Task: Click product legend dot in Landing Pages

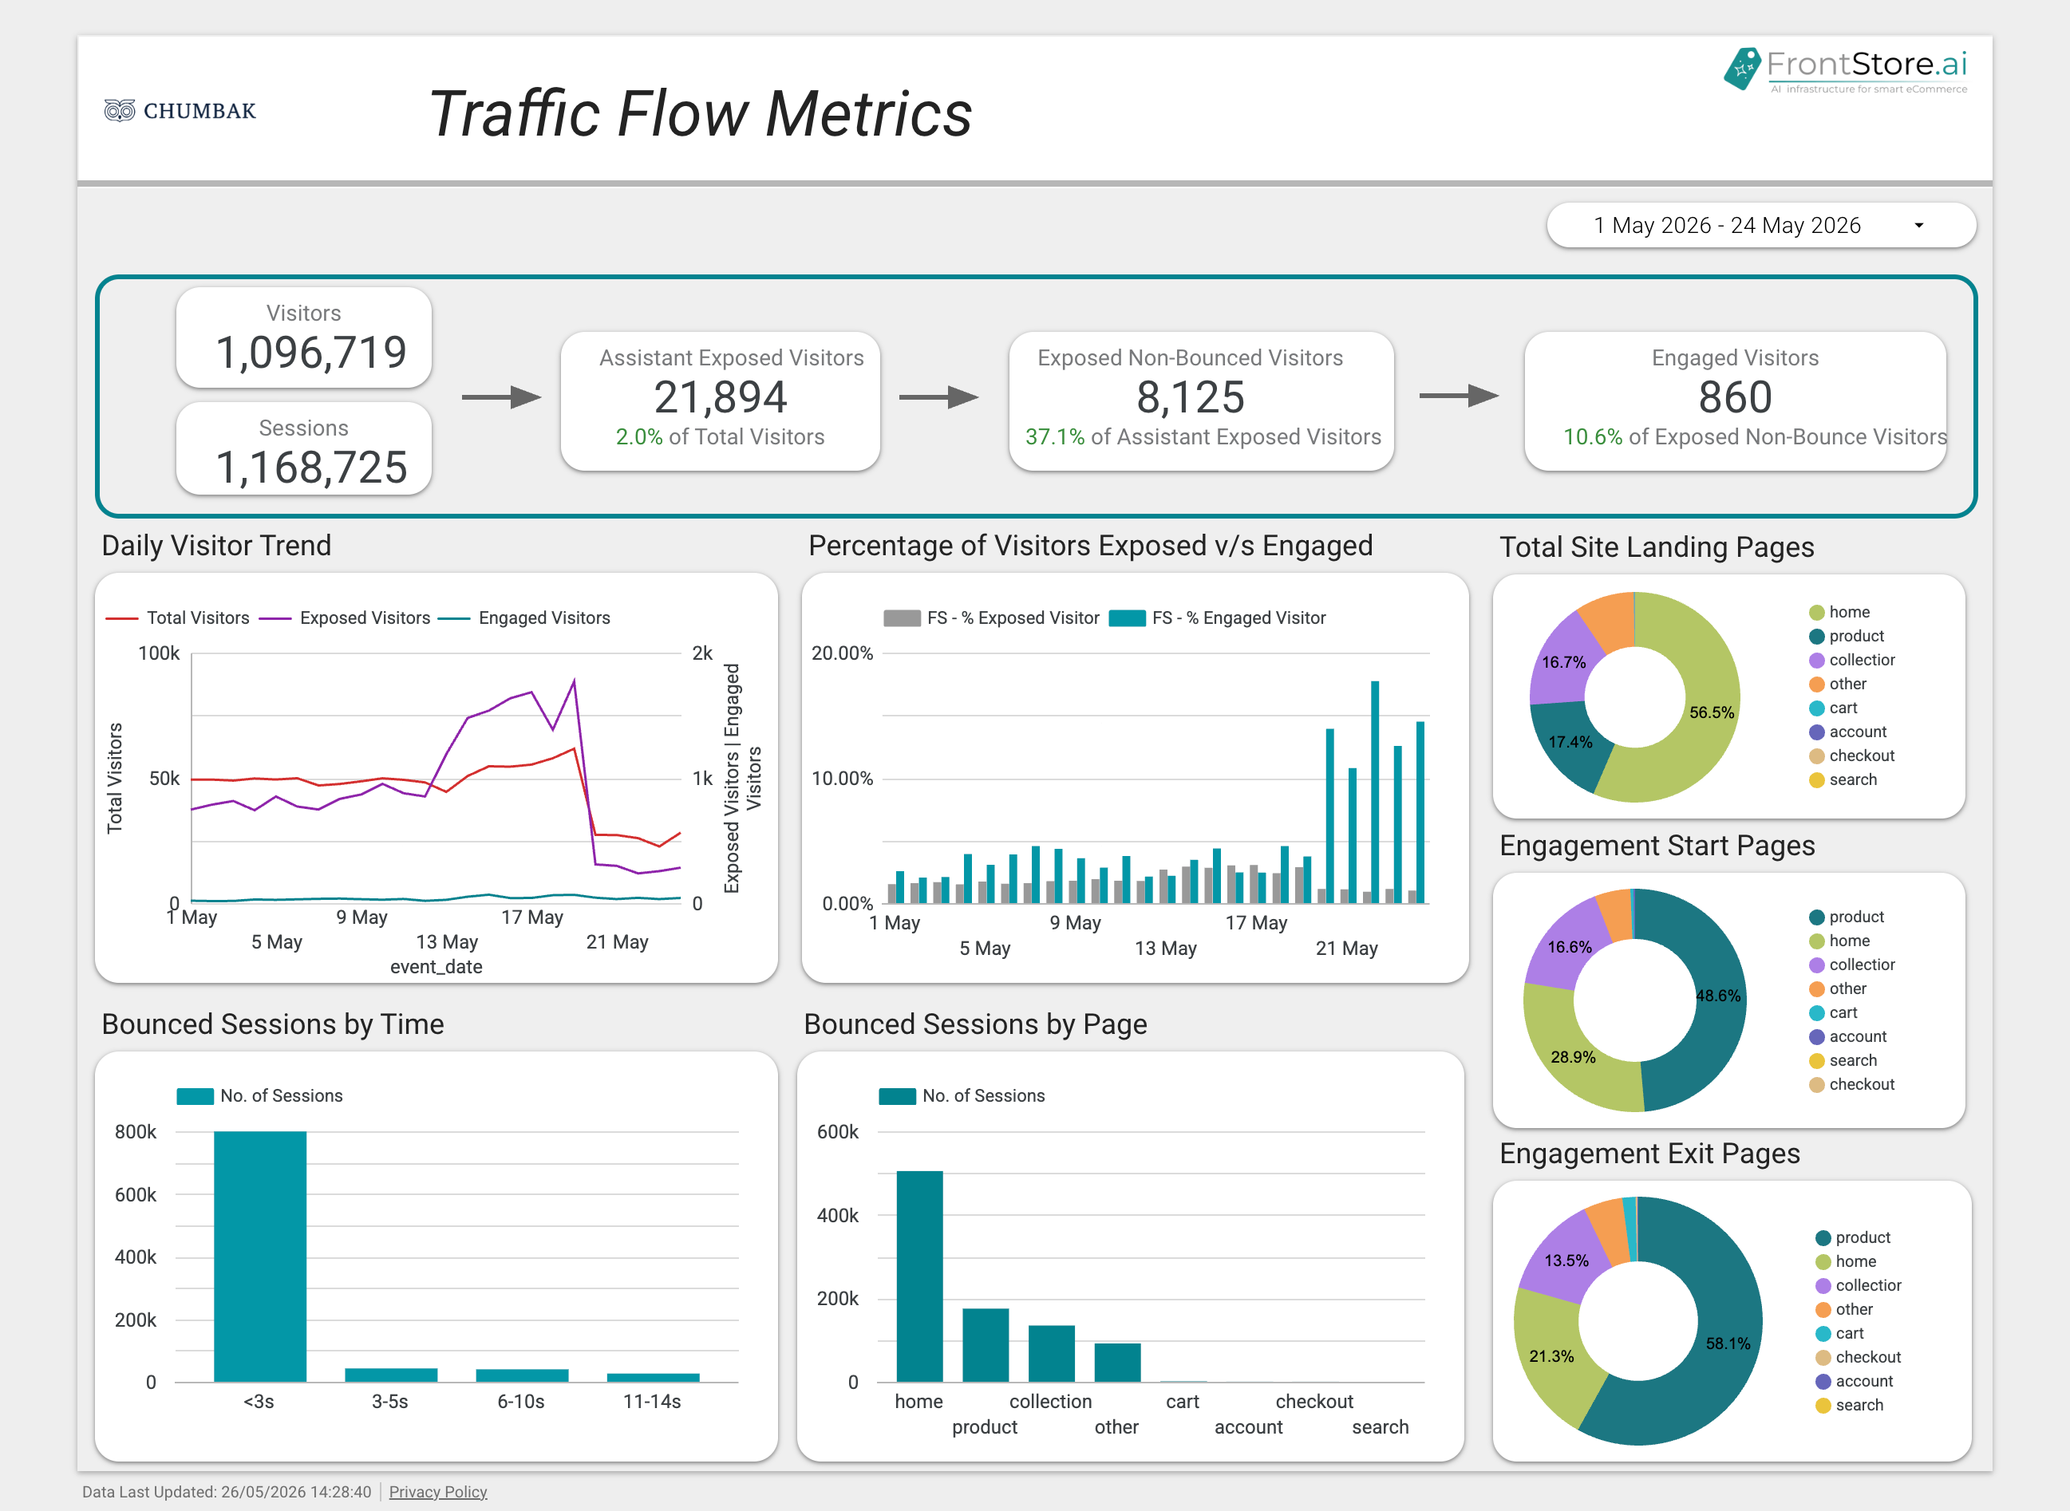Action: (x=1816, y=636)
